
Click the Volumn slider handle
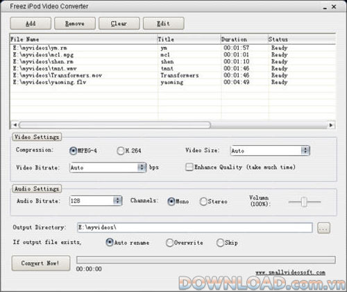[304, 202]
